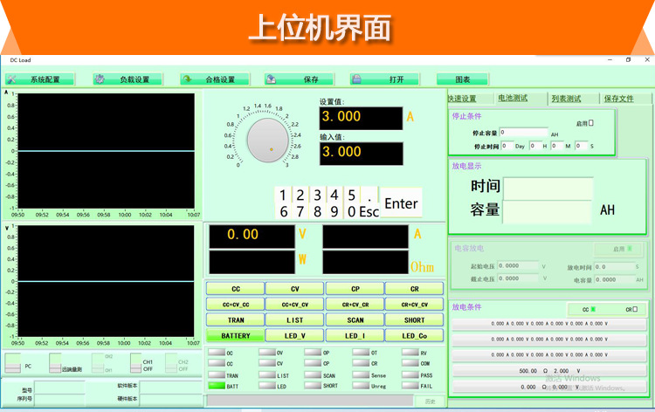Select the TRAN mode button
The image size is (655, 412).
(x=236, y=320)
